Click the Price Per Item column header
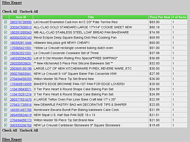 [160, 17]
